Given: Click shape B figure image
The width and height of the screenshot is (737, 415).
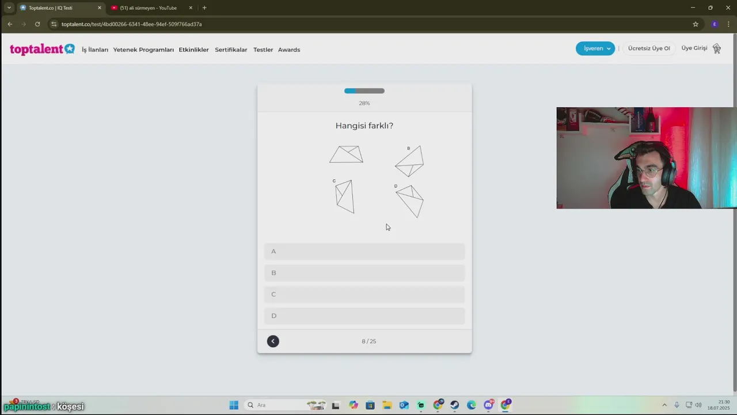Looking at the screenshot, I should [x=409, y=161].
